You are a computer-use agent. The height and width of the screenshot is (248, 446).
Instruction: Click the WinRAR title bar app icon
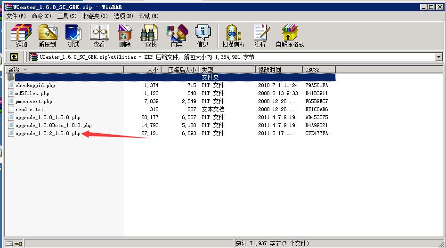pyautogui.click(x=8, y=7)
